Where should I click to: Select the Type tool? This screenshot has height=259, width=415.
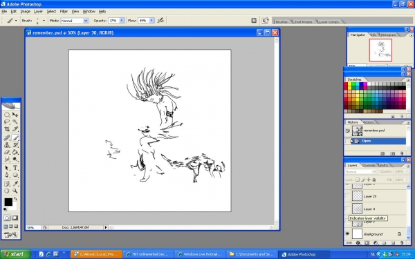tap(15, 168)
